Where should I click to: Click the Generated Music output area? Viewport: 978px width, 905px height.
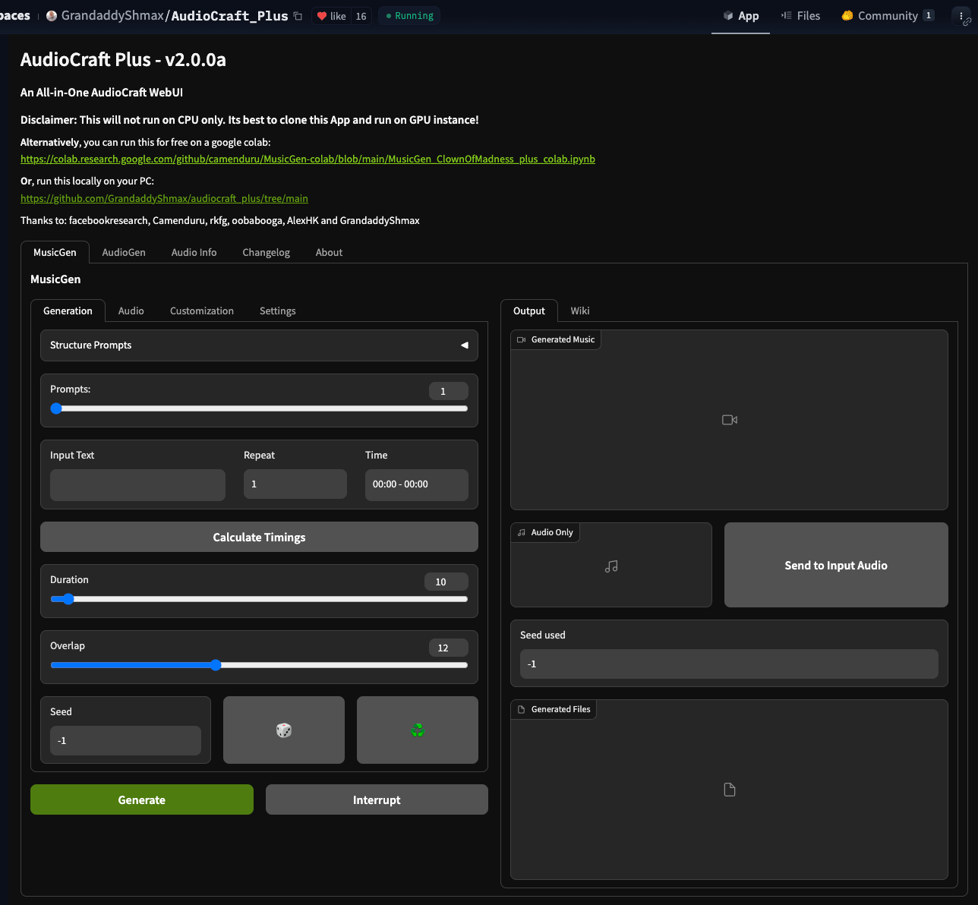(x=729, y=420)
